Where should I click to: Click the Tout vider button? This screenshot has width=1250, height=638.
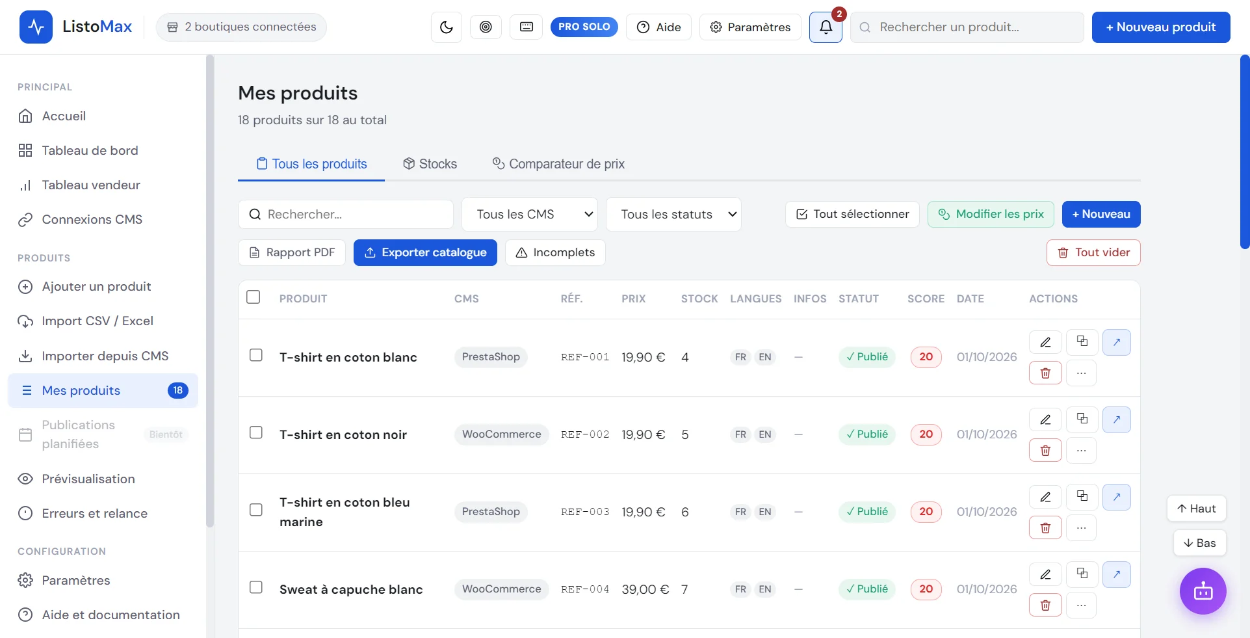(x=1093, y=253)
